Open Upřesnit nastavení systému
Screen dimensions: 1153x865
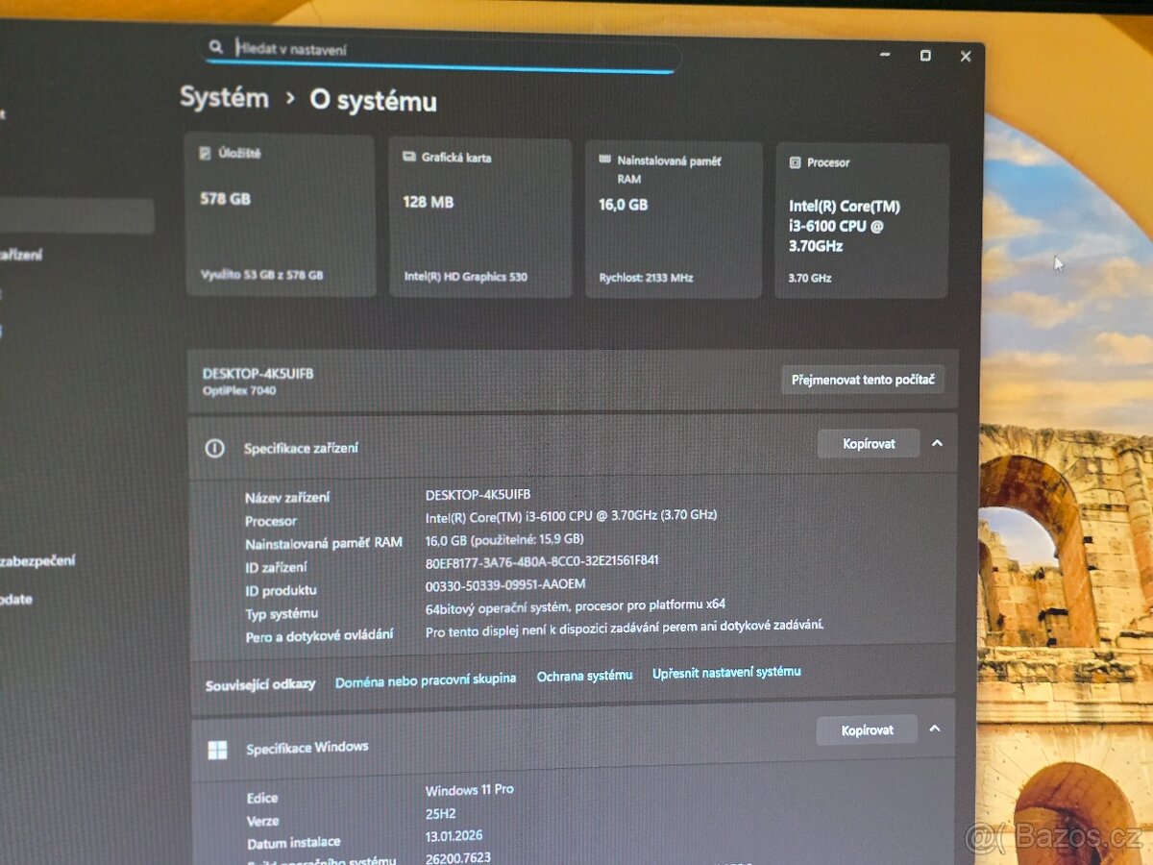(727, 672)
